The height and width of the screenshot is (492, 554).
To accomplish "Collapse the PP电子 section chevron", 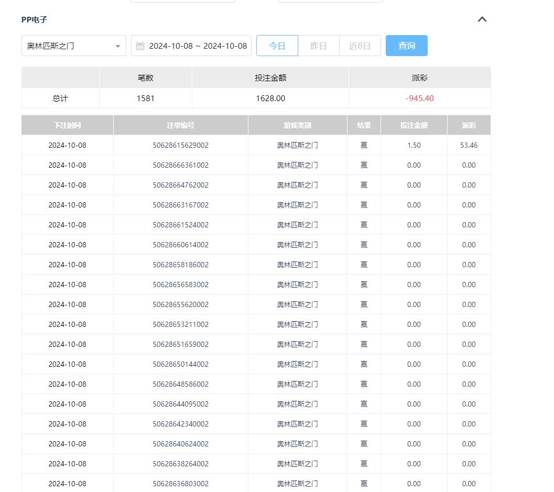I will pos(482,19).
